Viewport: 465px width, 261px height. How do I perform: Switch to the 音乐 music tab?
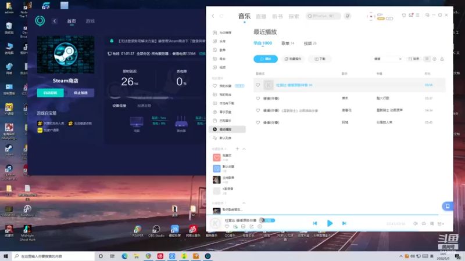point(244,16)
